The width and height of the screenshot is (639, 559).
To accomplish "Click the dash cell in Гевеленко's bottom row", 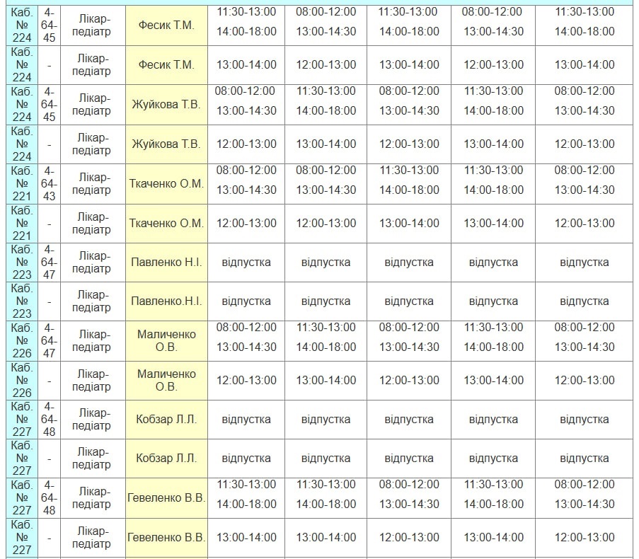I will [x=48, y=537].
